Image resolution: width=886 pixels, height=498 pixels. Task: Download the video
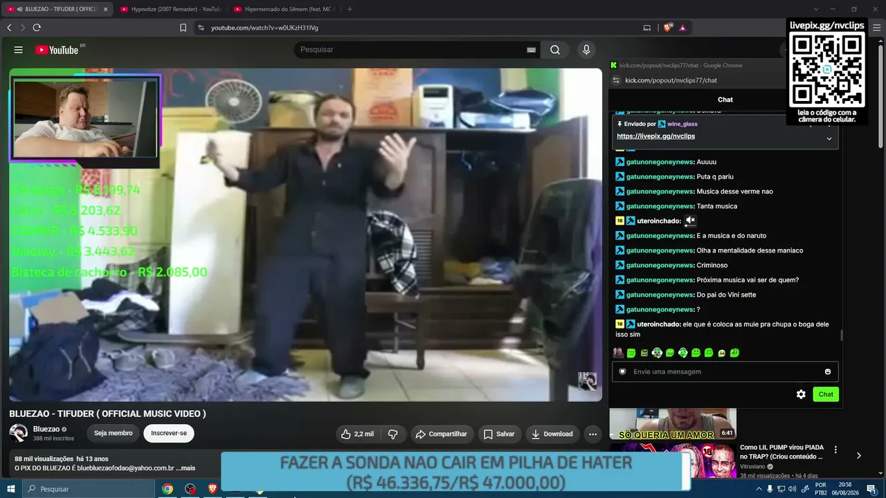pos(552,434)
